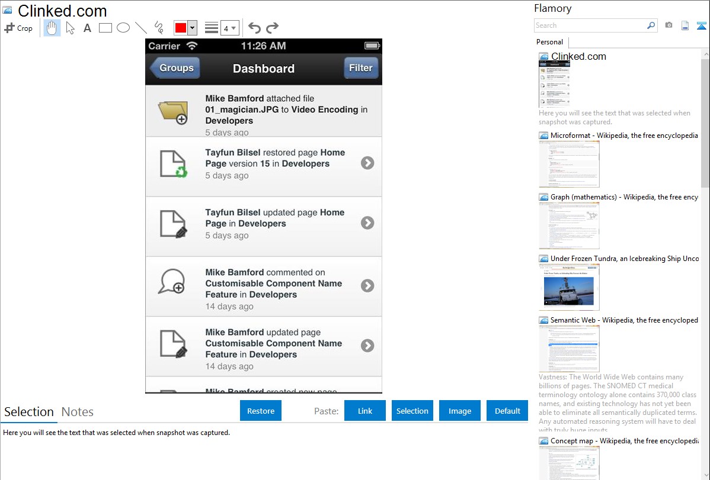Open Clinked.com snapshot thumbnail in sidebar
The image size is (710, 480).
tap(554, 85)
